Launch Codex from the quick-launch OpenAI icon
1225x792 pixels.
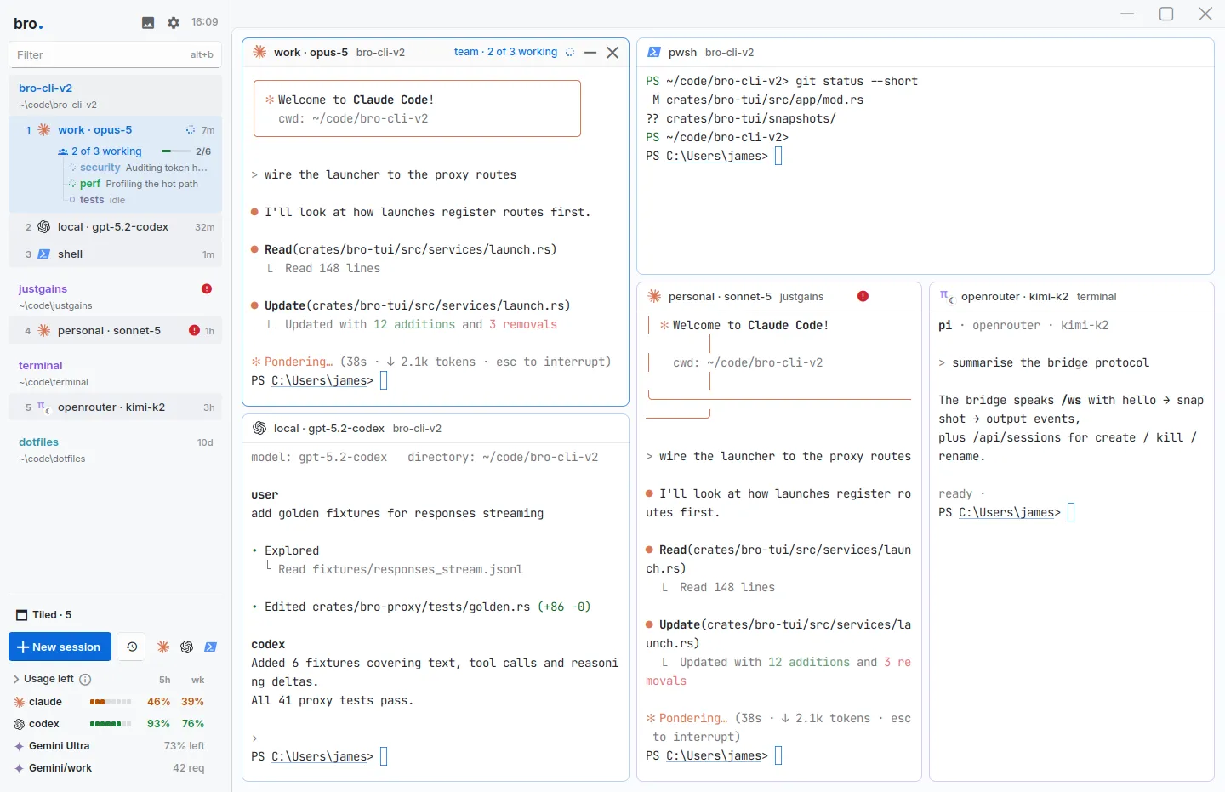point(187,647)
